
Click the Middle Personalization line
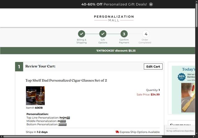tap(46, 121)
